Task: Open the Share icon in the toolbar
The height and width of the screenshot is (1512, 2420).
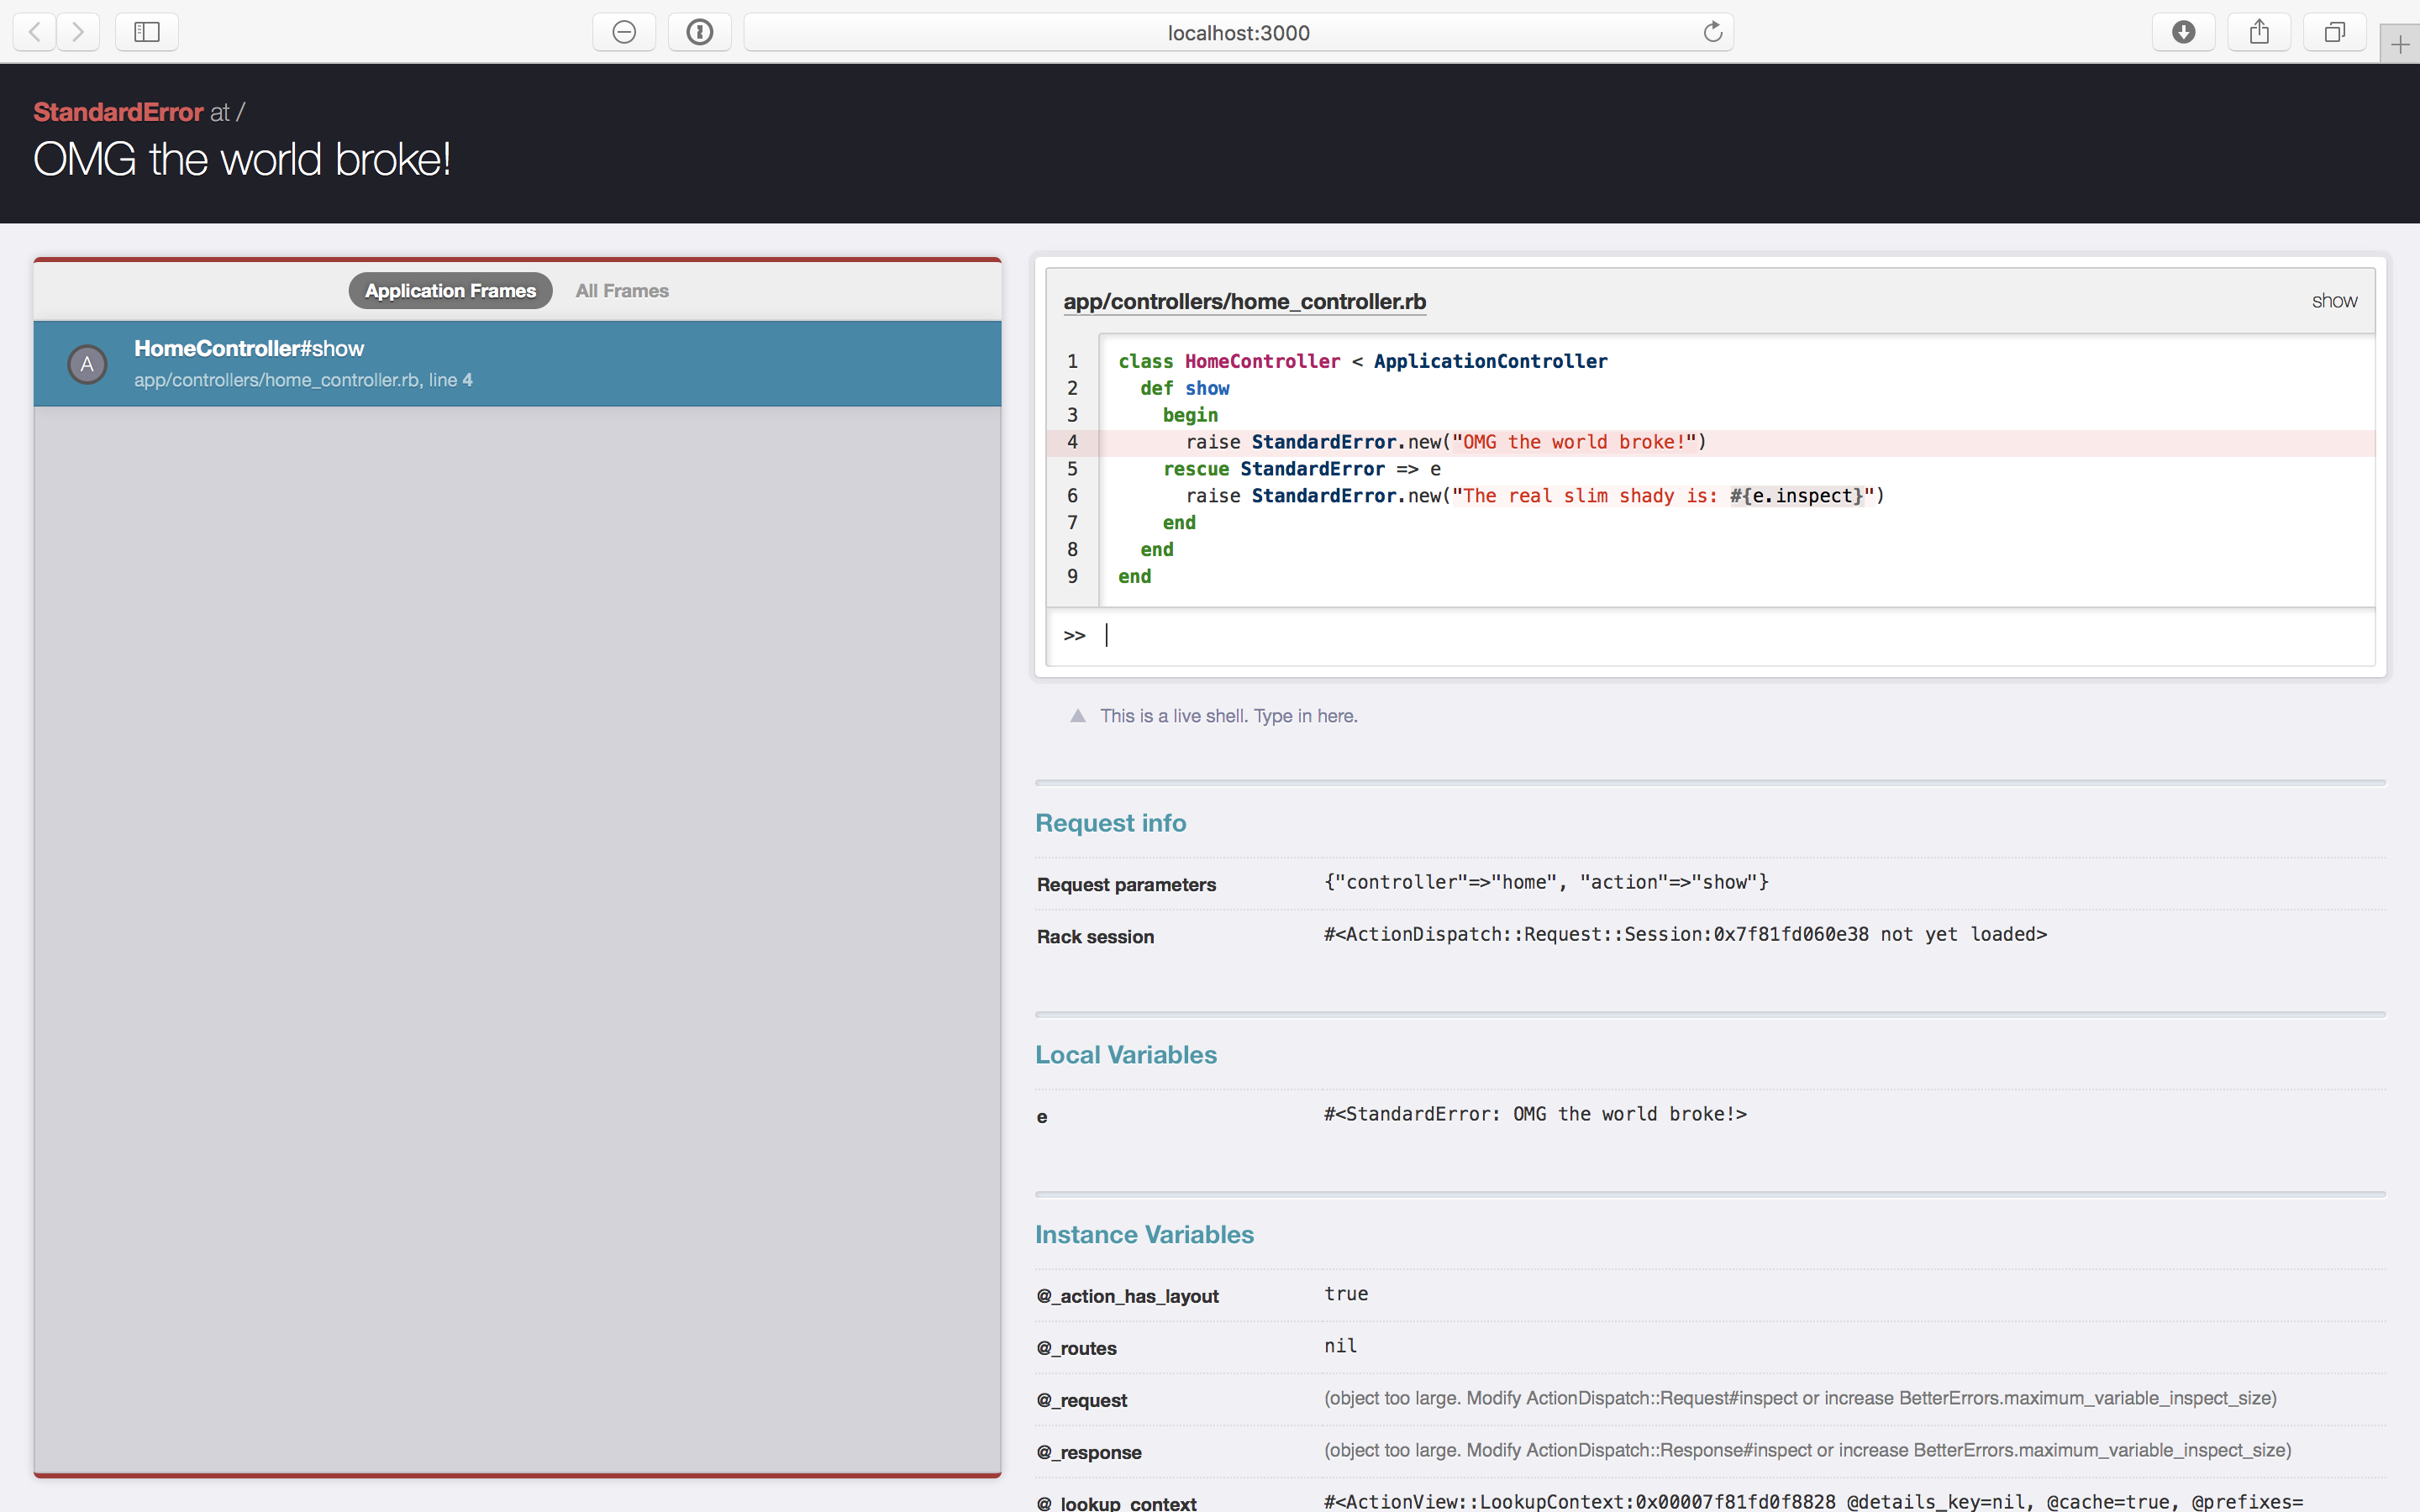Action: pyautogui.click(x=2259, y=32)
